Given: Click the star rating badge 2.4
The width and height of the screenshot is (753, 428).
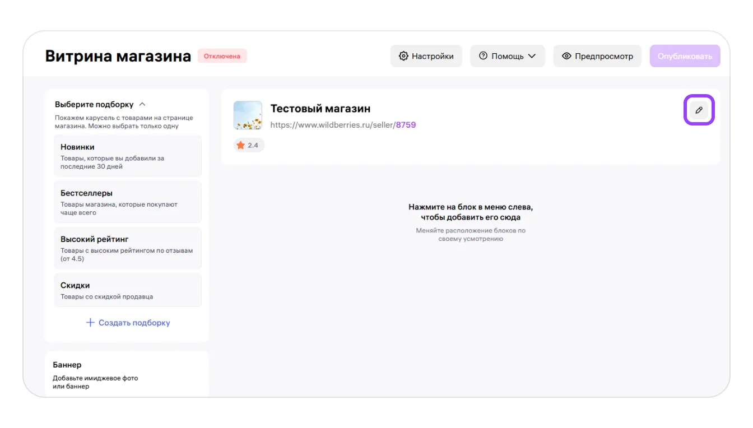Looking at the screenshot, I should pyautogui.click(x=248, y=145).
